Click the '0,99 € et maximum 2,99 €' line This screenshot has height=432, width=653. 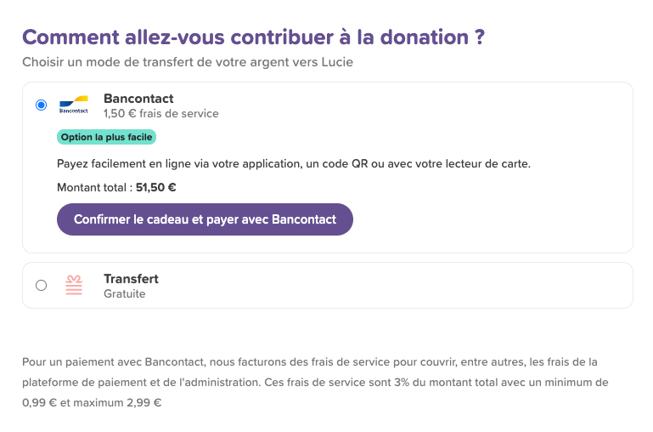click(x=92, y=403)
